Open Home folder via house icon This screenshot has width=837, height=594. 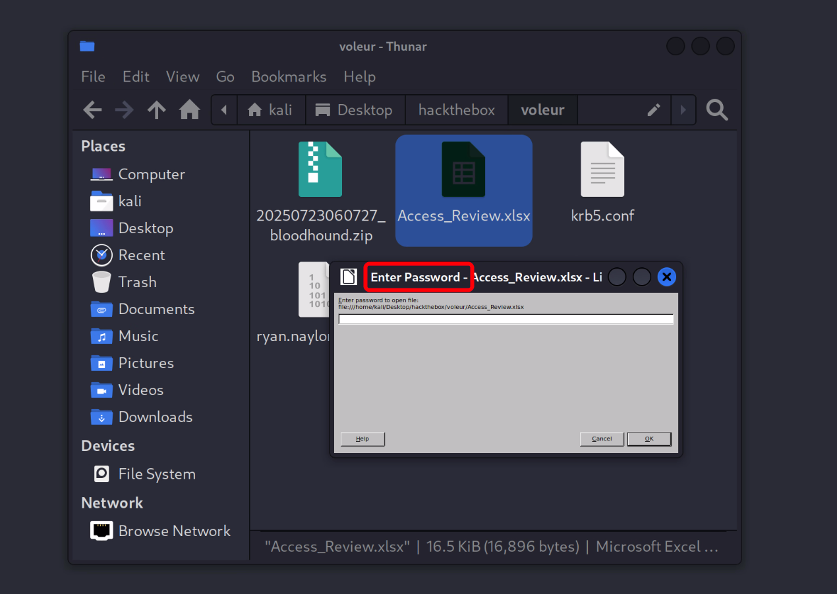click(x=190, y=110)
